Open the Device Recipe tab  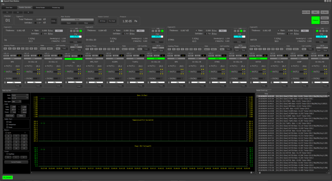click(x=40, y=8)
